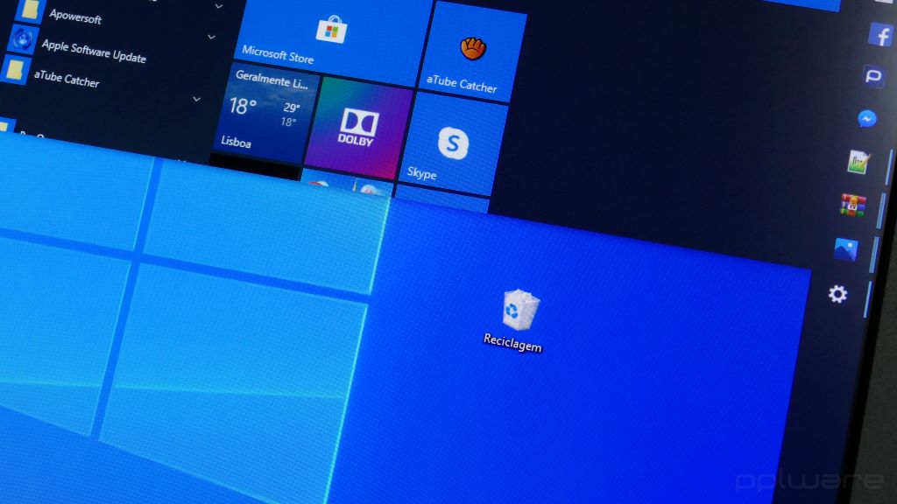Select 'Apple Software Update' in app list
897x504 pixels.
click(94, 52)
